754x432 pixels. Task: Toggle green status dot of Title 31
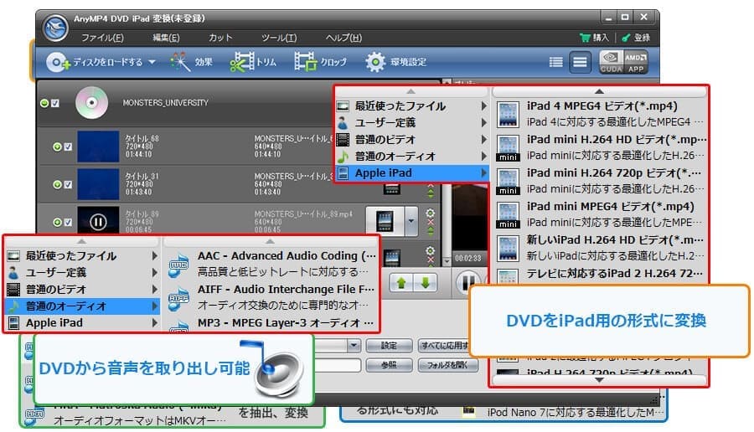pos(57,184)
